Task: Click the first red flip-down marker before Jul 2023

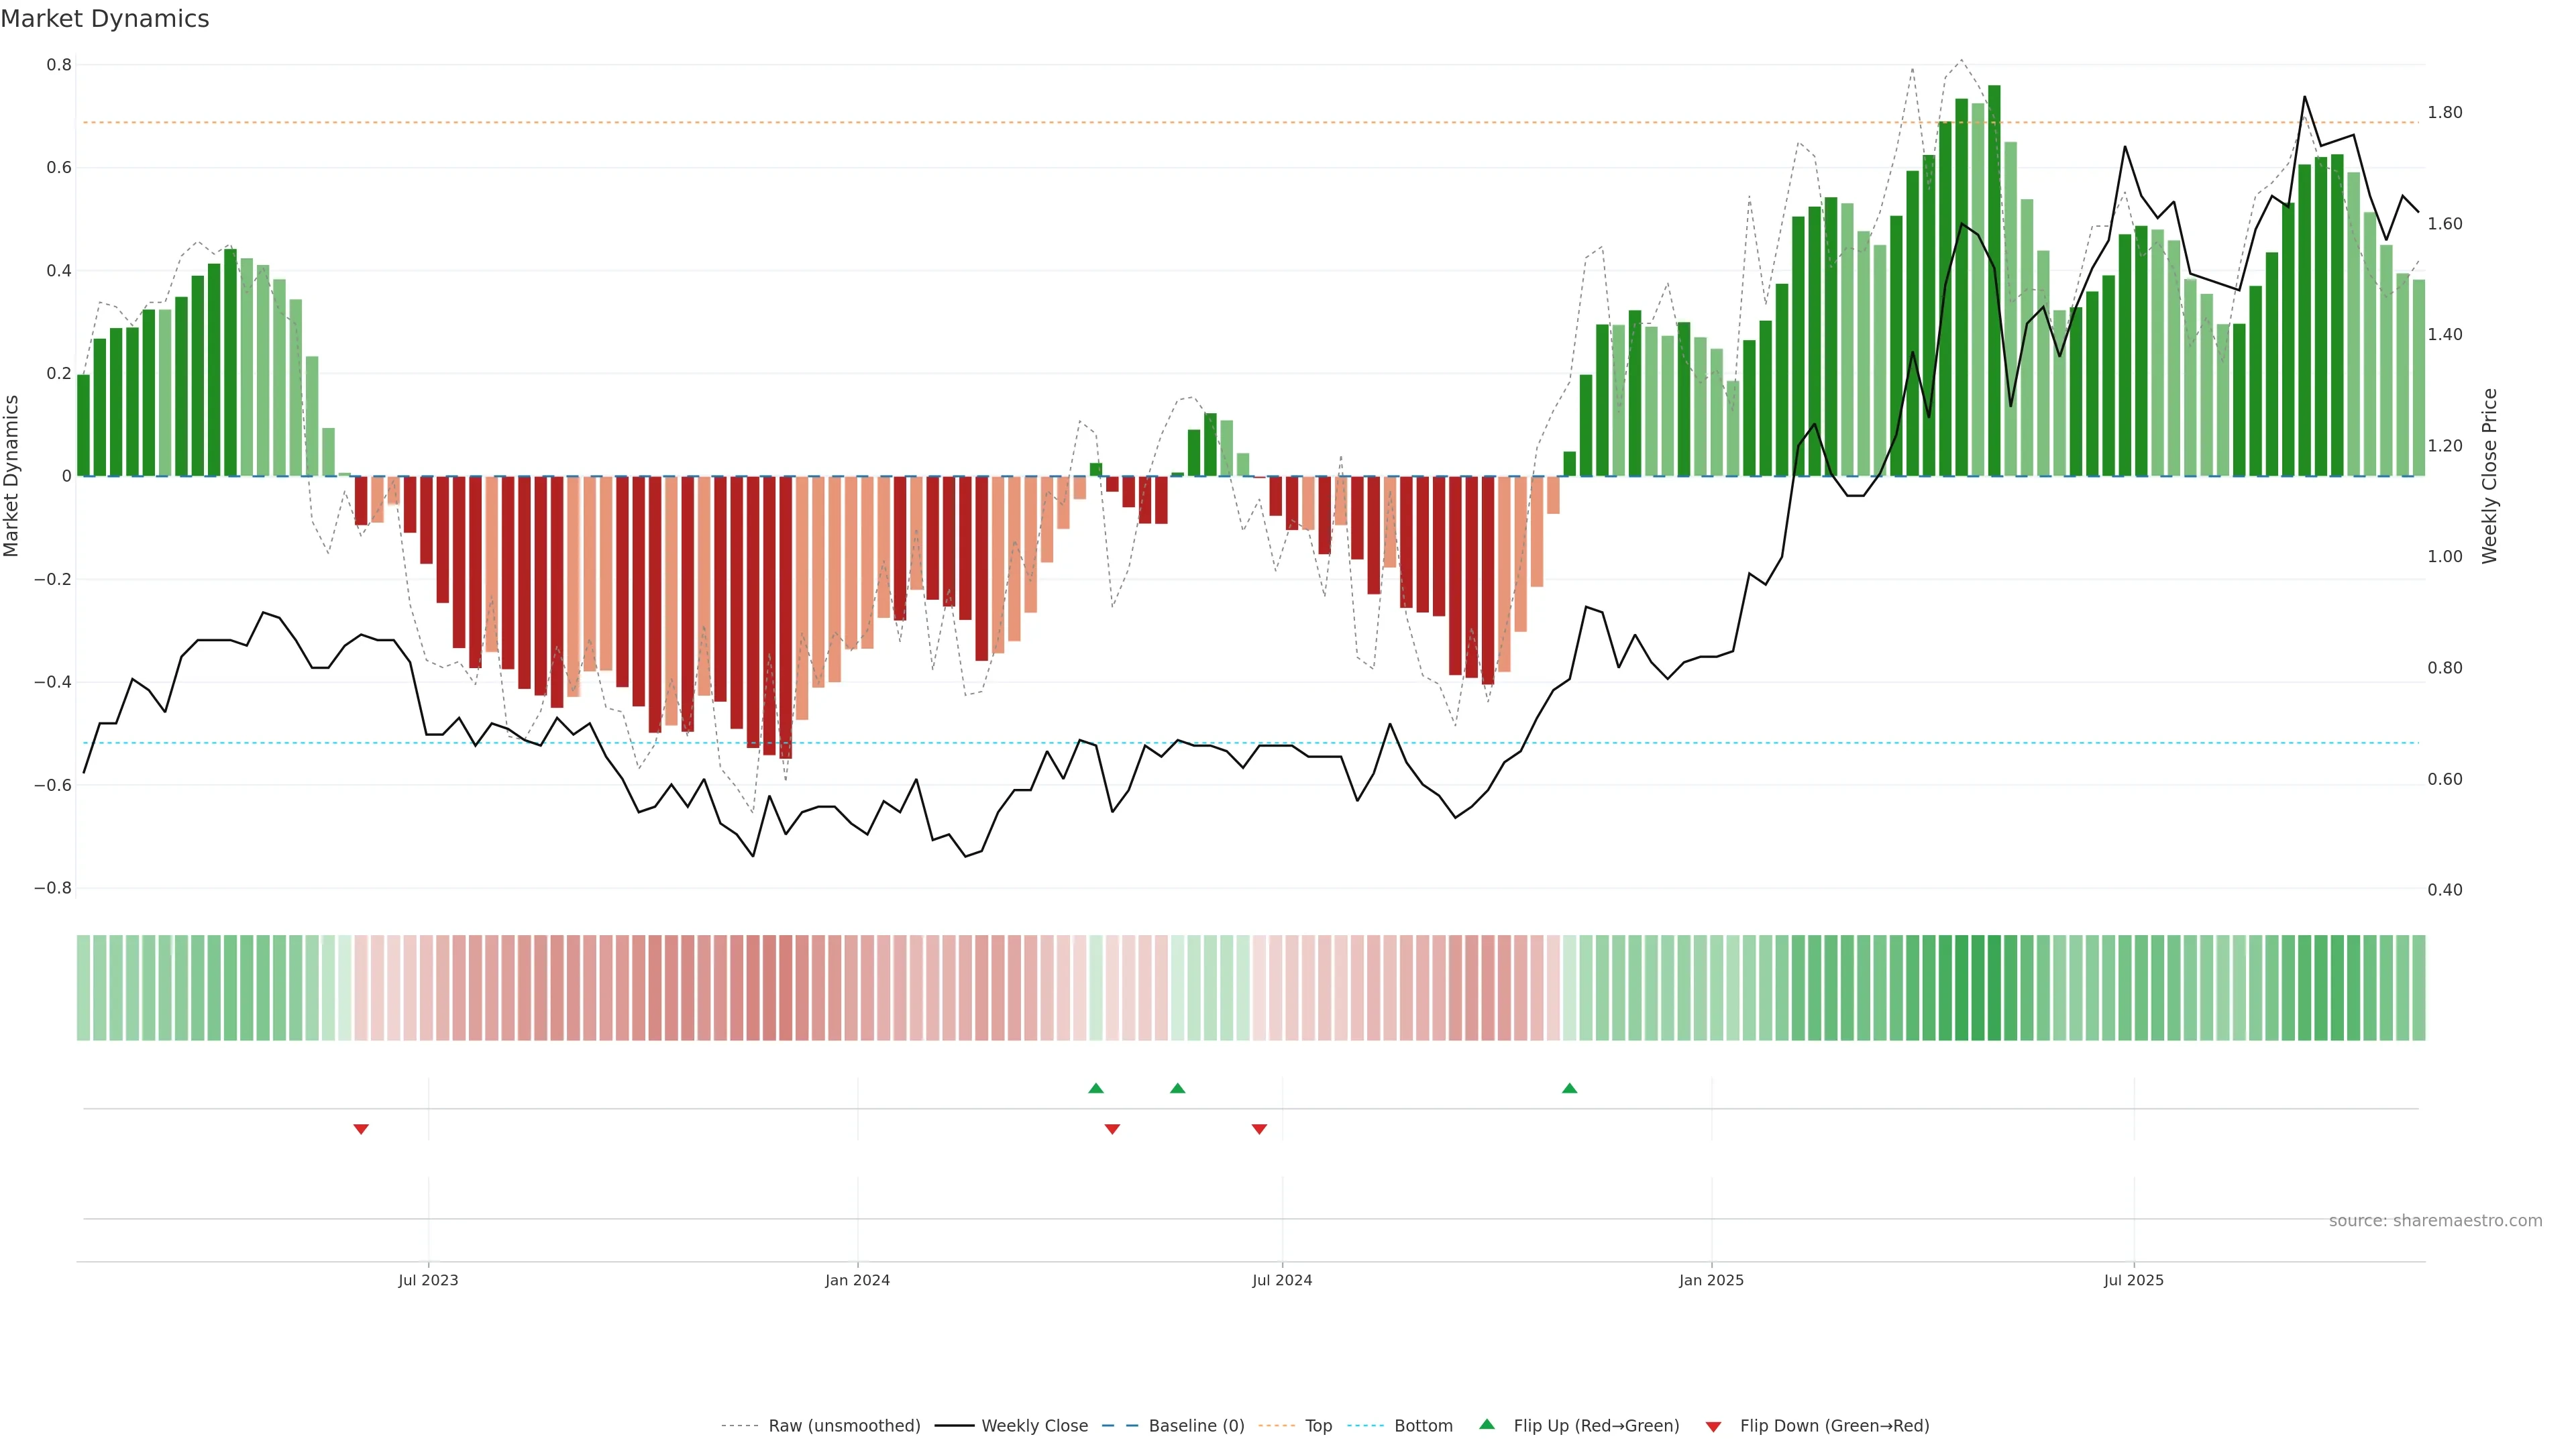Action: coord(361,1129)
